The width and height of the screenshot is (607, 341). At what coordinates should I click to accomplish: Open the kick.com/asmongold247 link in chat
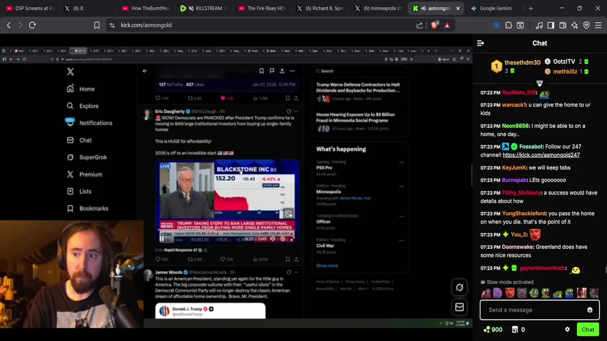click(x=541, y=155)
